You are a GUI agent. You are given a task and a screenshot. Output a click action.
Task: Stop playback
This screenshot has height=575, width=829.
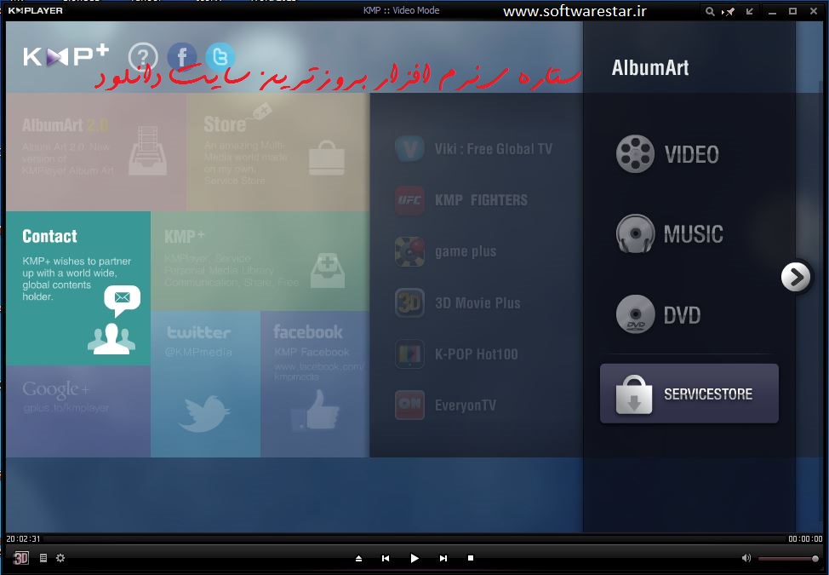pos(471,558)
